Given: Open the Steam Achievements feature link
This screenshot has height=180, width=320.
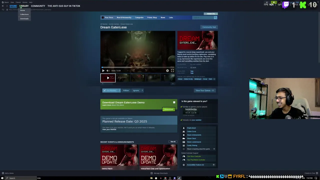Looking at the screenshot, I should [x=194, y=135].
